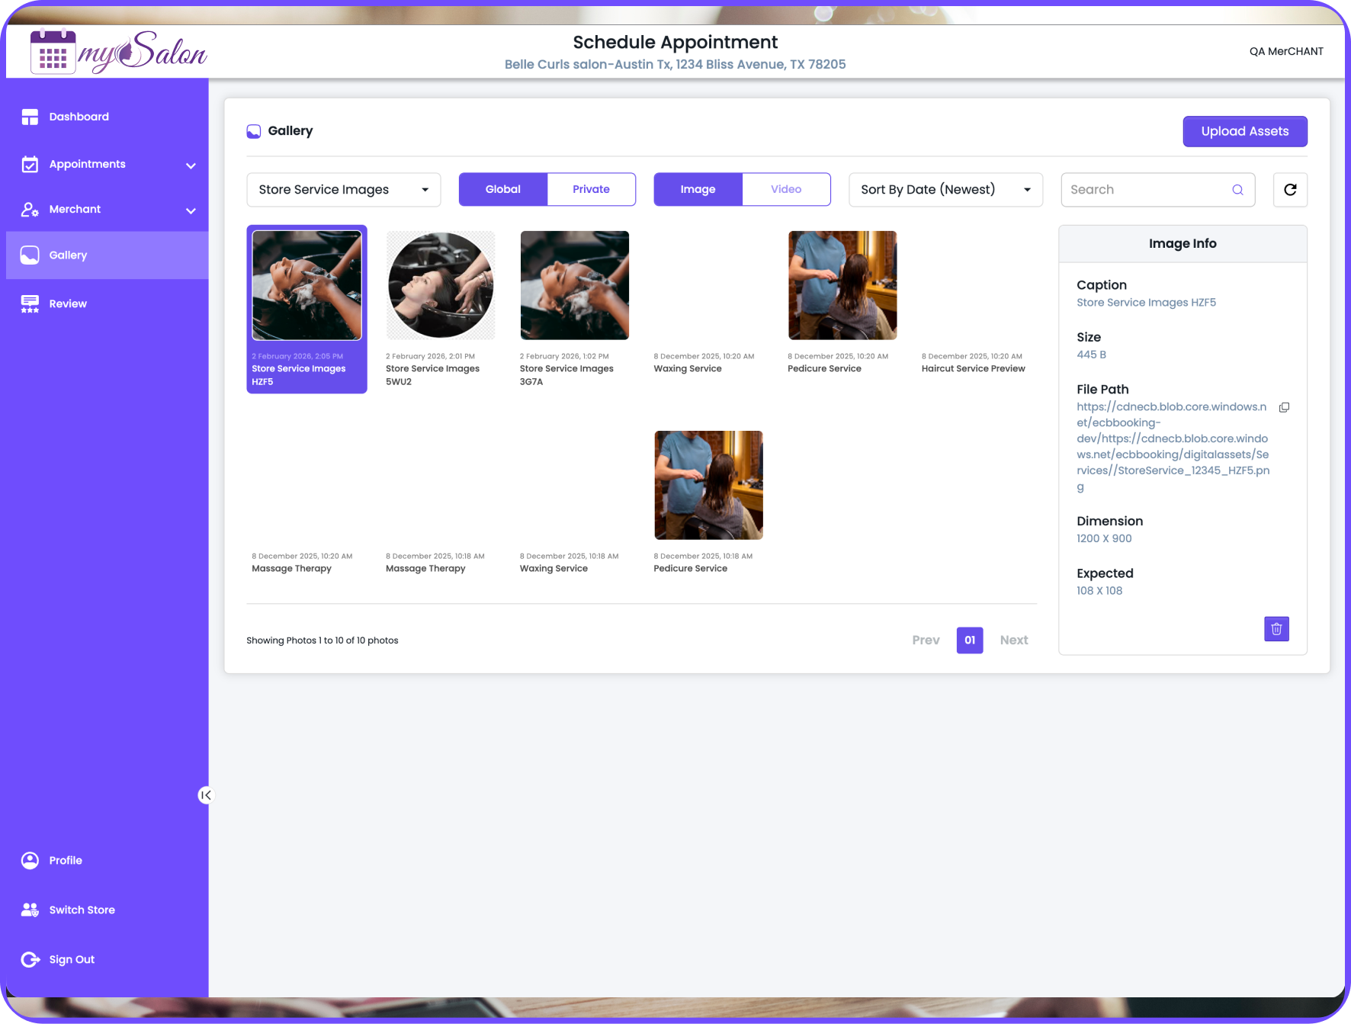Copy the File Path using copy icon
The image size is (1351, 1024).
[1285, 407]
